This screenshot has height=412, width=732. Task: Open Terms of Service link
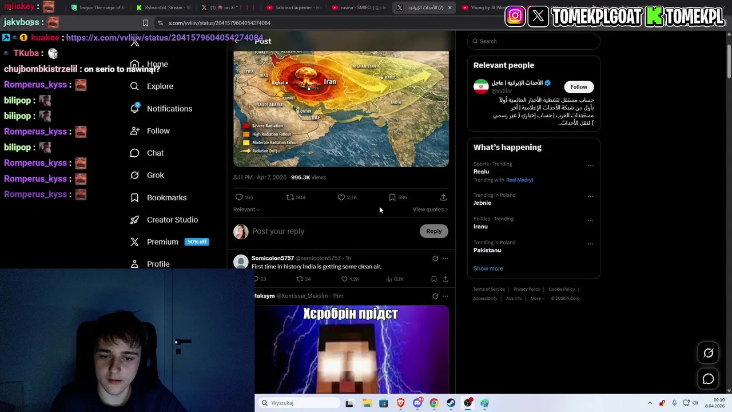(489, 290)
